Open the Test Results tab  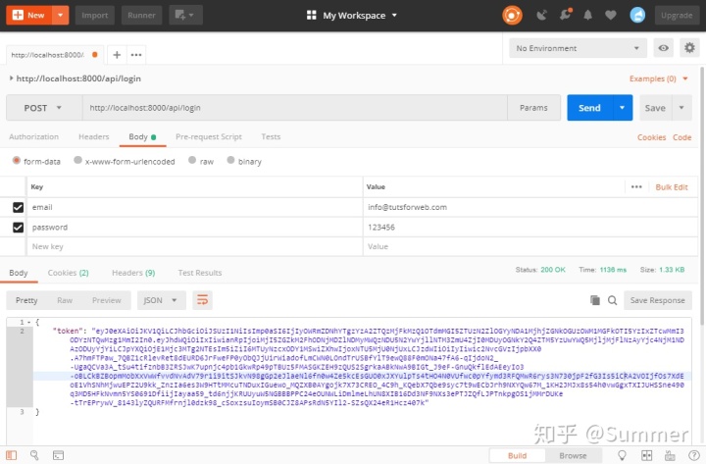coord(199,273)
